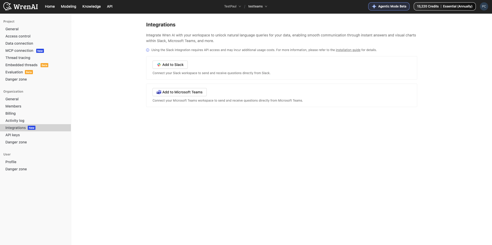Click the Beta badge beside Embedded threads
The image size is (492, 245).
pos(44,65)
